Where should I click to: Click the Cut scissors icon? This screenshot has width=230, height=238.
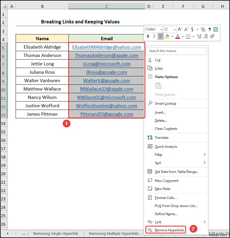[x=150, y=60]
